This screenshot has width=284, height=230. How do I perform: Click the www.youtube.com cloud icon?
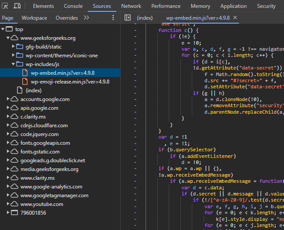tap(14, 204)
